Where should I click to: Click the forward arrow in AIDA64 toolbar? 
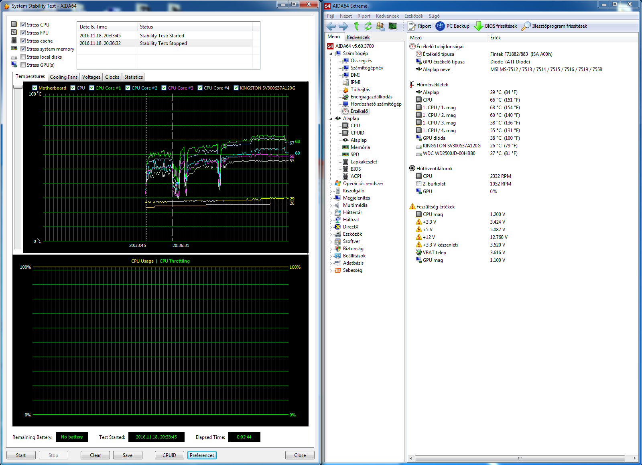tap(343, 26)
